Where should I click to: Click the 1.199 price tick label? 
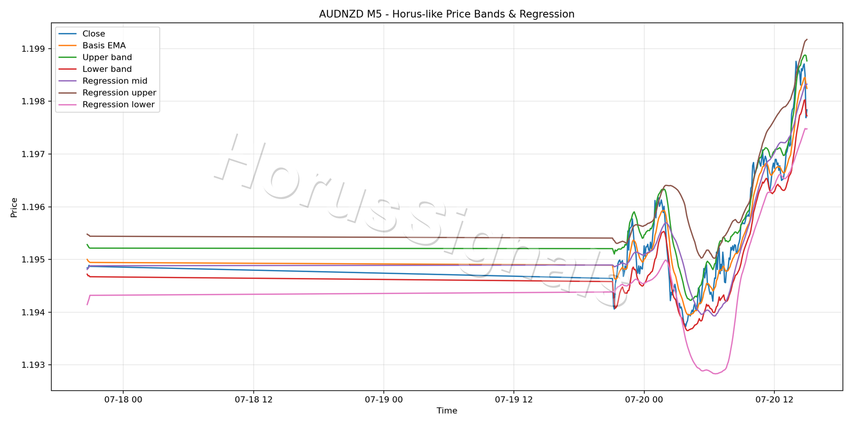34,49
